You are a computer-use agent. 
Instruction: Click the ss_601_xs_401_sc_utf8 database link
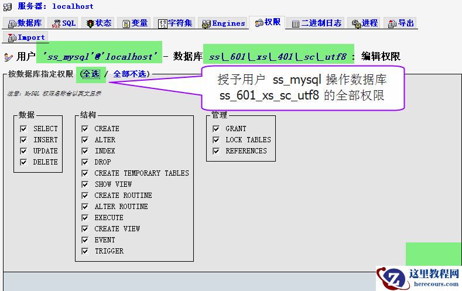point(278,56)
